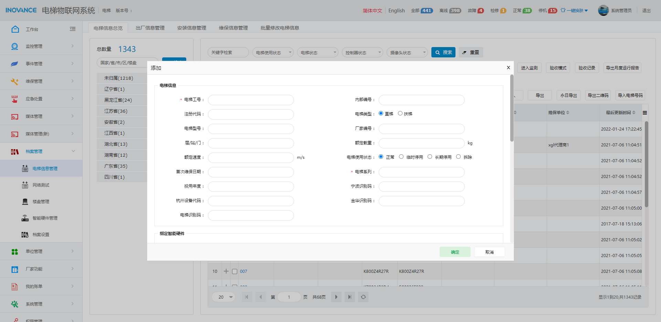
Task: Click the 确定 confirm button
Action: click(455, 252)
